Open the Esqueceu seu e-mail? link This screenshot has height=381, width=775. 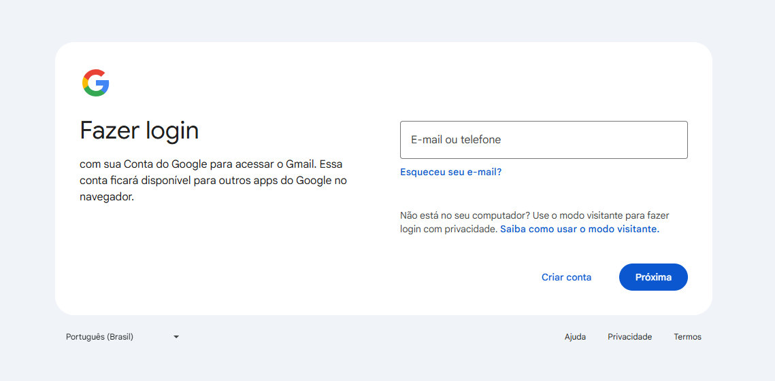(450, 173)
